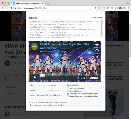Image resolution: width=131 pixels, height=119 pixels.
Task: Click the embed code scrollbar
Action: (101, 28)
